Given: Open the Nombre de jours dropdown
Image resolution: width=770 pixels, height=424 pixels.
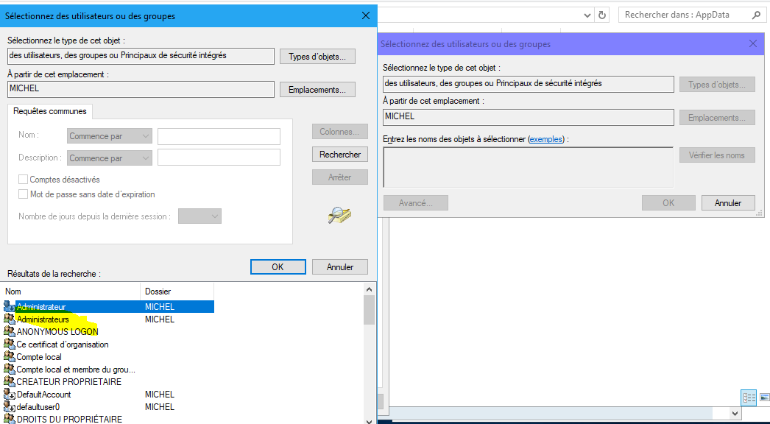Looking at the screenshot, I should pyautogui.click(x=200, y=216).
